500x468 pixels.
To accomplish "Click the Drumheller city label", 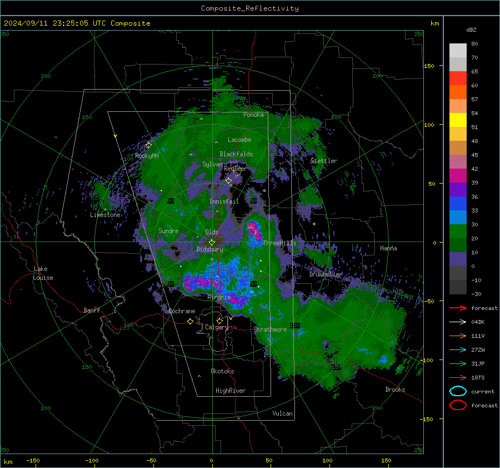I will click(x=325, y=274).
